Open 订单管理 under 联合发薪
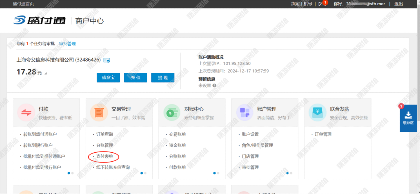420x194 pixels. pos(323,134)
